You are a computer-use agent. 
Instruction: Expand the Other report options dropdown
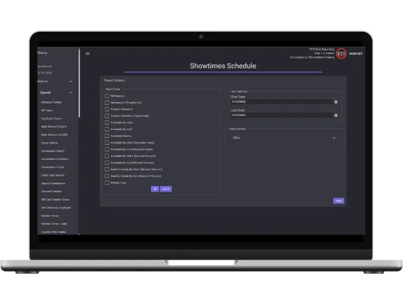(285, 138)
